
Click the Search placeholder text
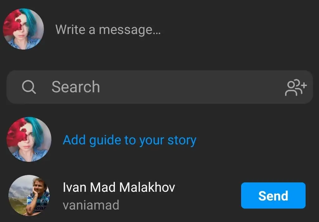coord(76,87)
